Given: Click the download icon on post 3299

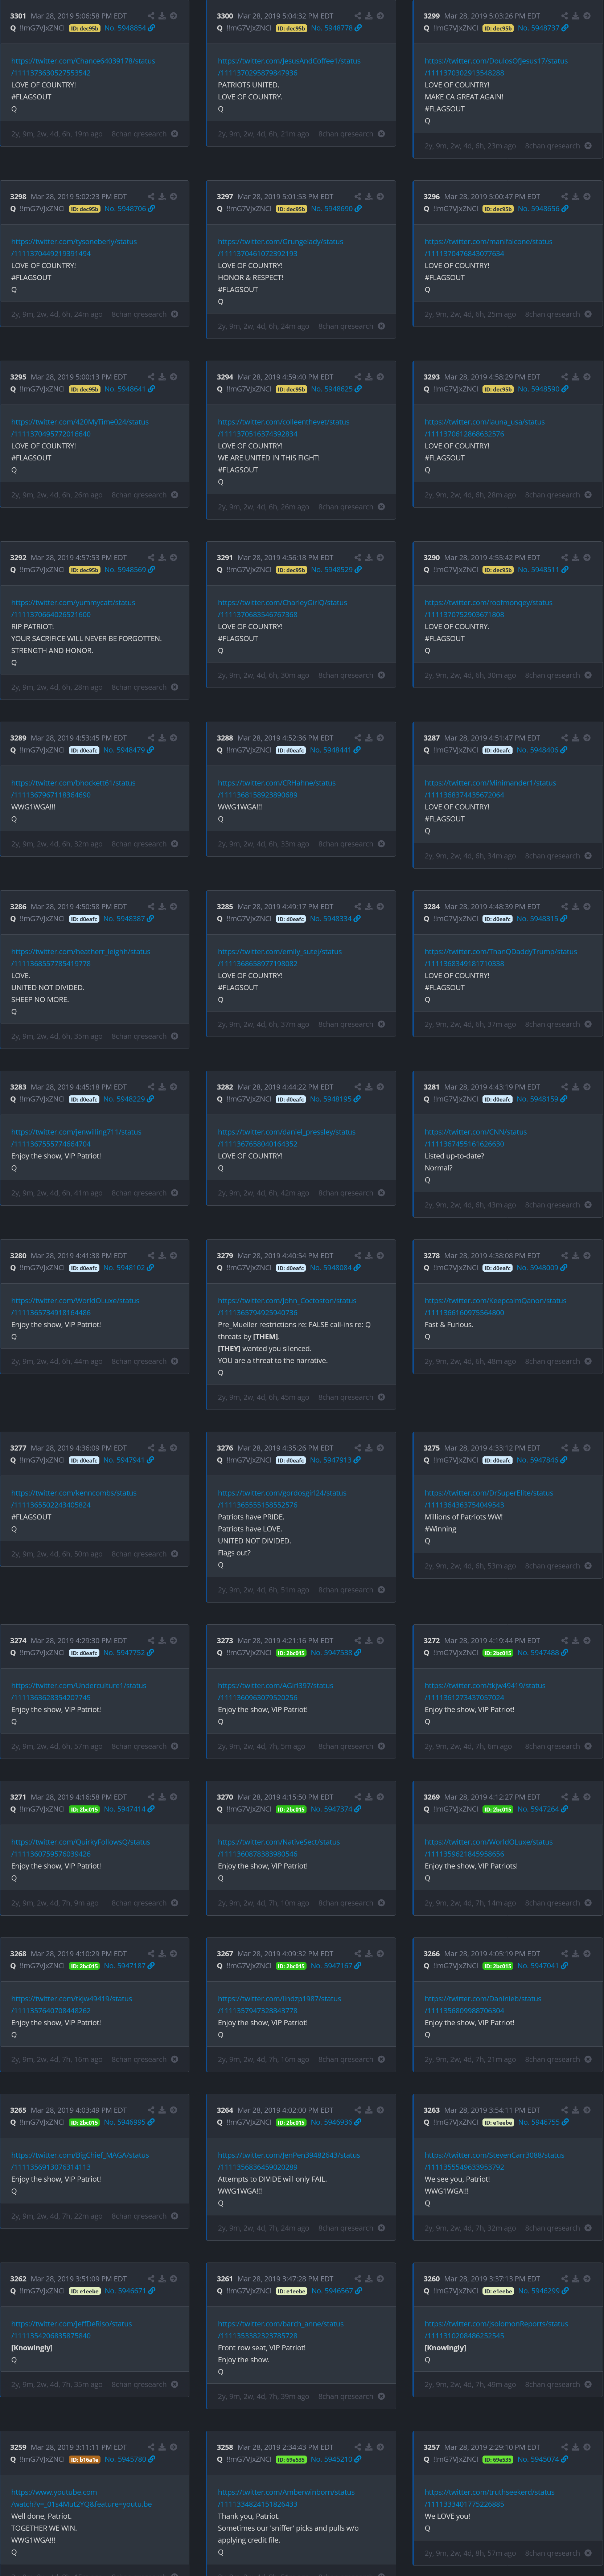Looking at the screenshot, I should pyautogui.click(x=575, y=16).
